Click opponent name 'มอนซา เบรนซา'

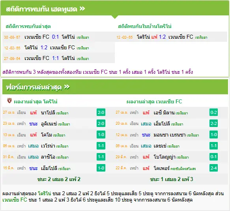tap(170, 135)
